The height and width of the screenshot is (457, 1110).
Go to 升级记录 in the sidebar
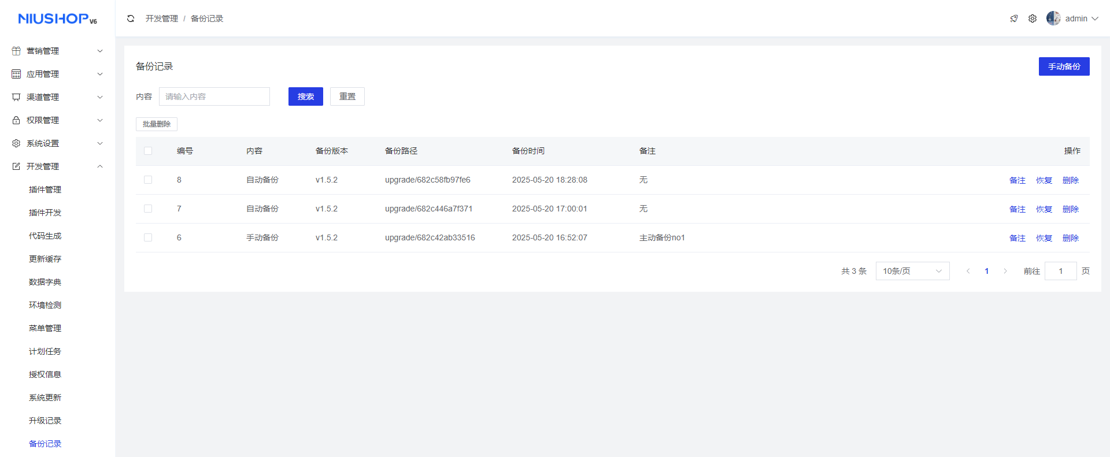(x=45, y=421)
